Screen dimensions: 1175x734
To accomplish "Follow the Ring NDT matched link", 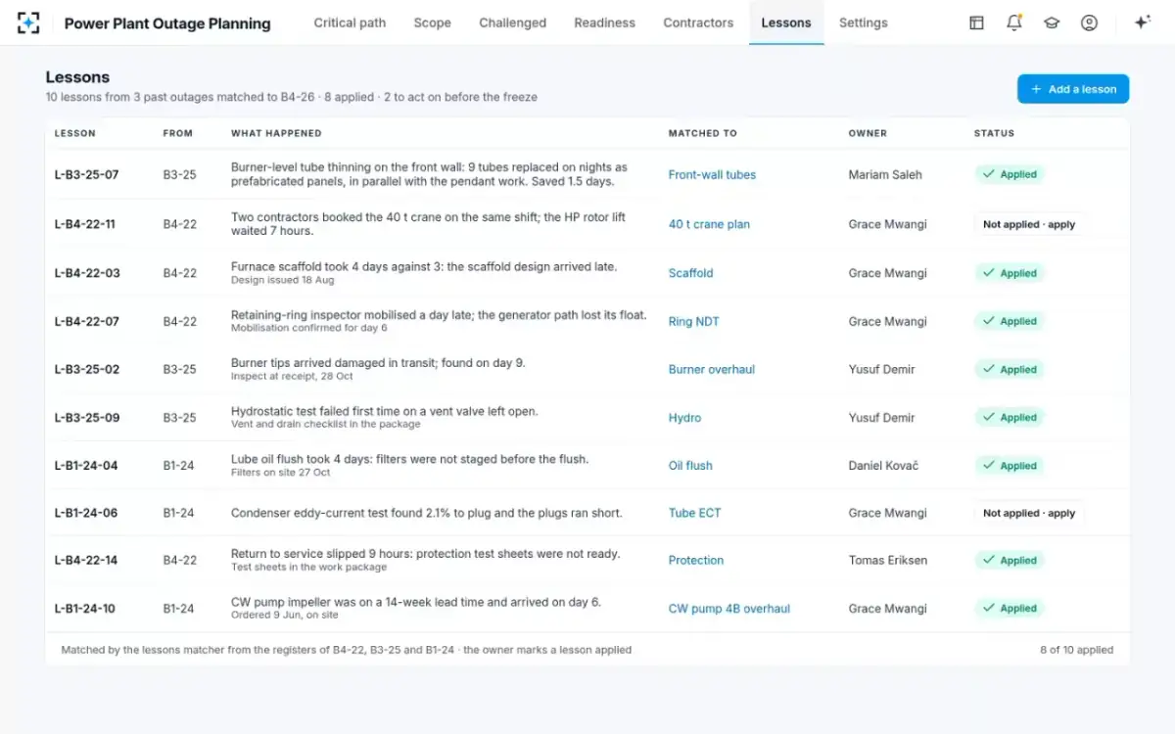I will tap(694, 321).
